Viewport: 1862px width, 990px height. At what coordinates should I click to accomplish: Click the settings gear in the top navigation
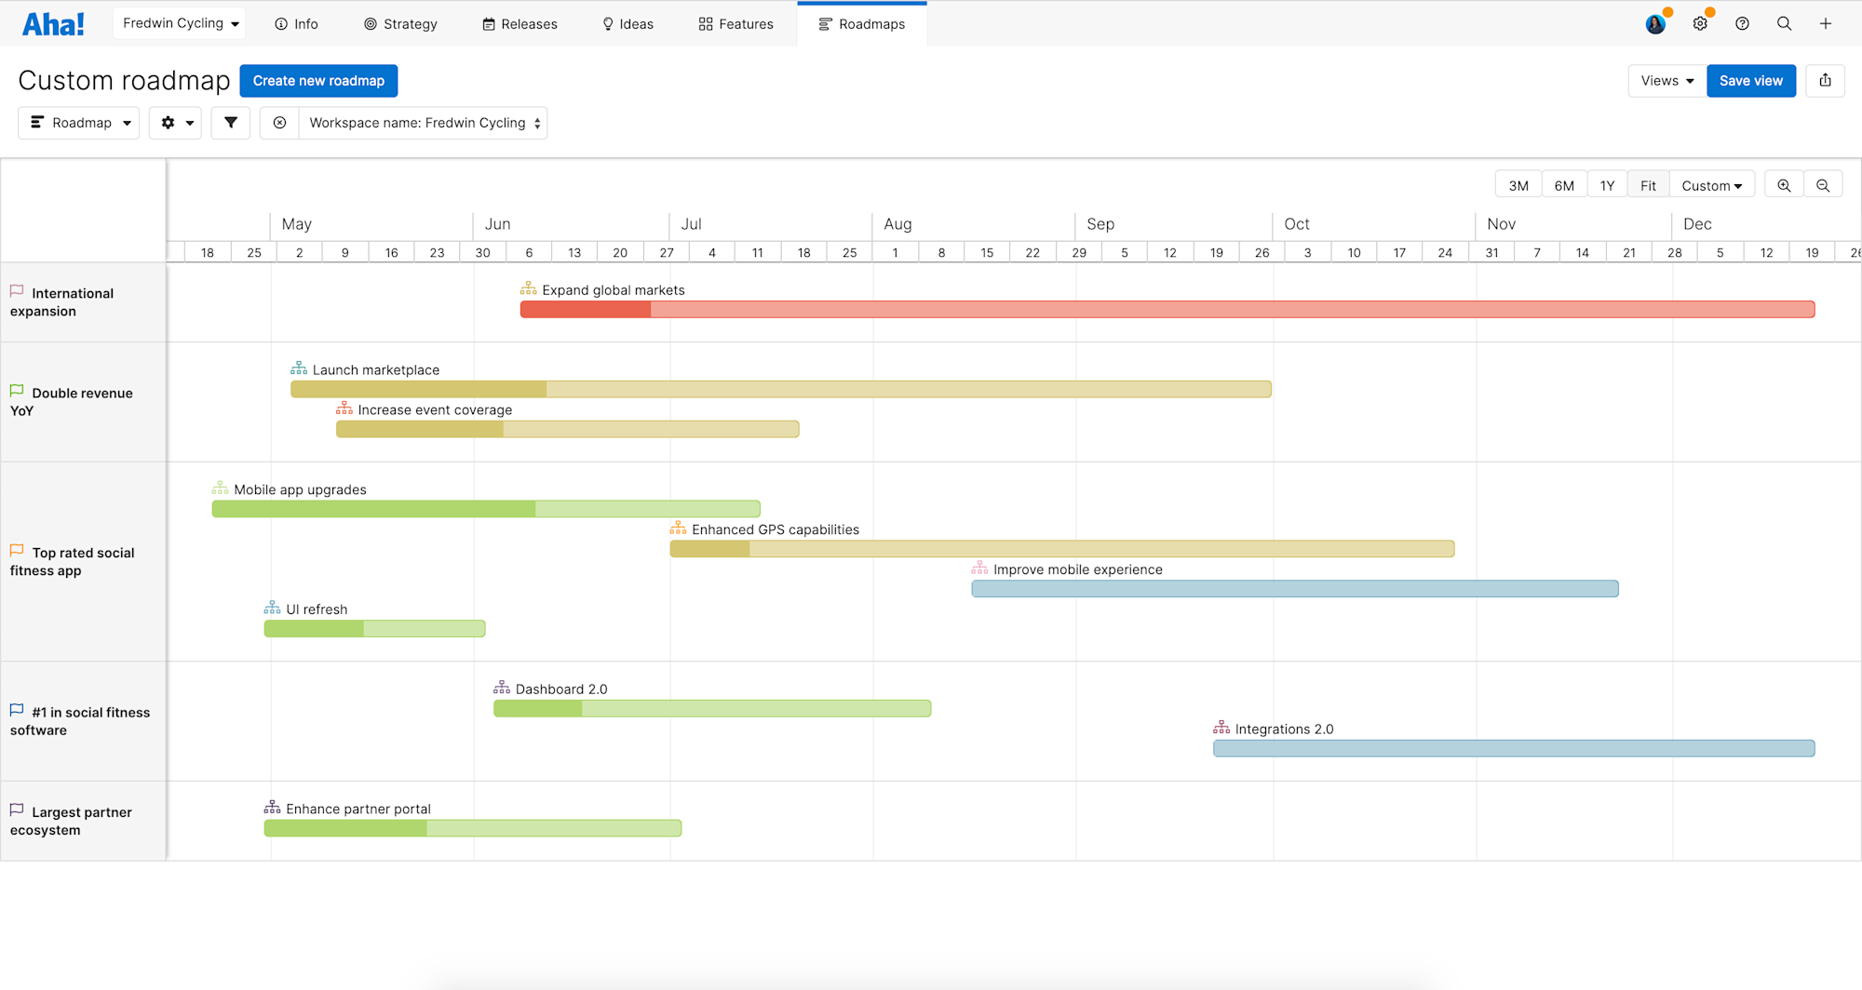click(1700, 23)
